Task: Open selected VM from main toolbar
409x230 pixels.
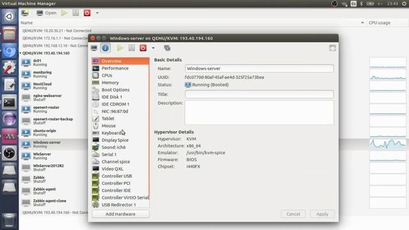Action: [47, 13]
